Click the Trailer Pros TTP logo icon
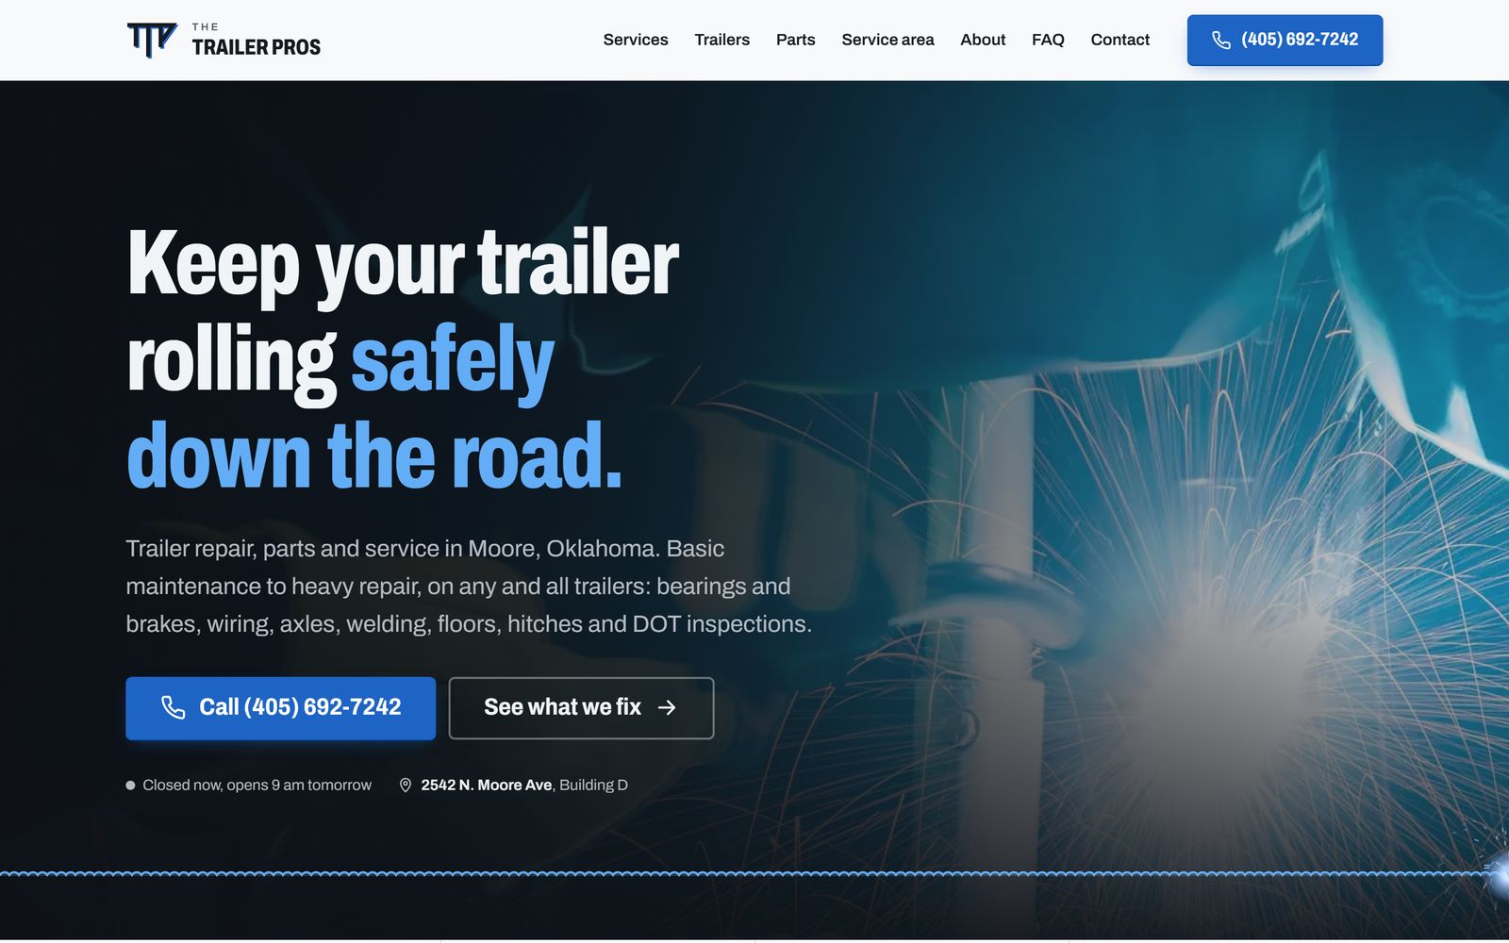Viewport: 1509px width, 943px height. click(x=152, y=41)
